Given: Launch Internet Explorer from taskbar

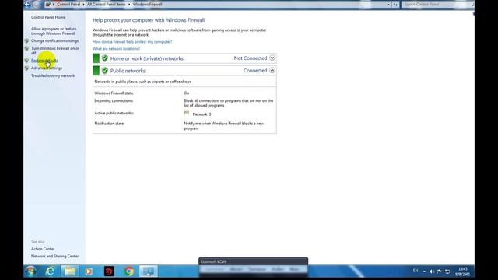Looking at the screenshot, I should [50, 271].
